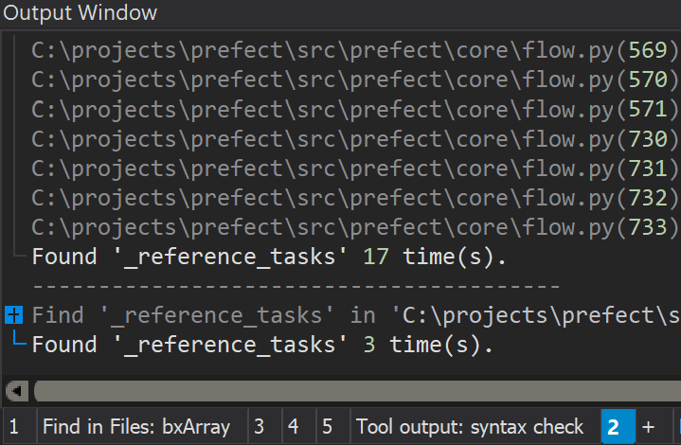
Task: Open the flow.py(731) search hit
Action: (x=354, y=168)
